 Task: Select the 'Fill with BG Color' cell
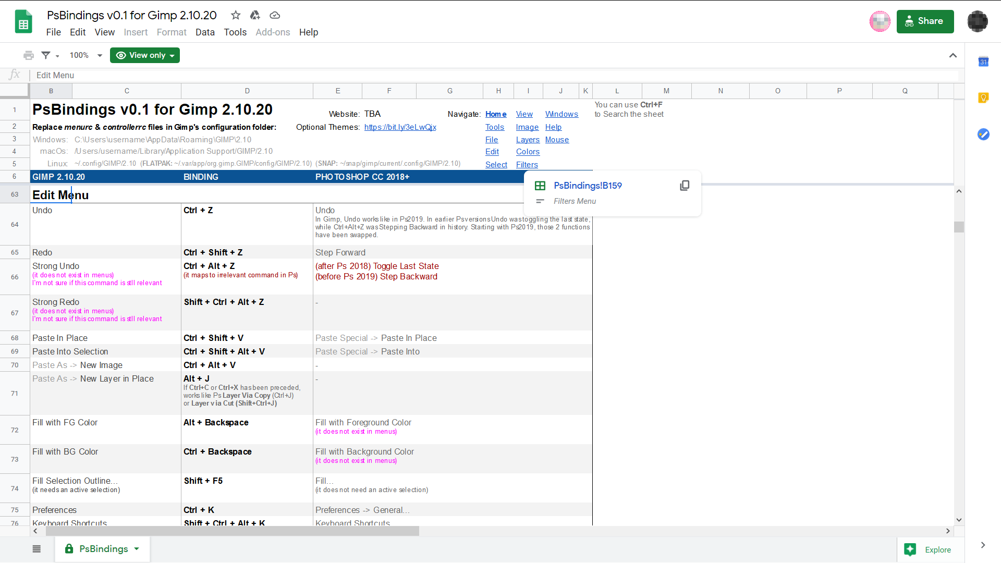point(105,459)
